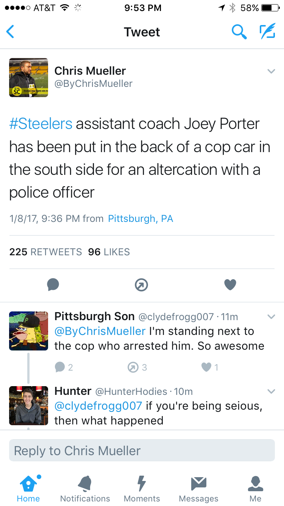Go to the Messages tab
The image size is (284, 506).
[x=198, y=489]
